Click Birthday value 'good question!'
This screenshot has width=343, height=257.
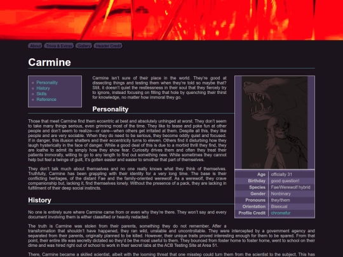click(285, 181)
